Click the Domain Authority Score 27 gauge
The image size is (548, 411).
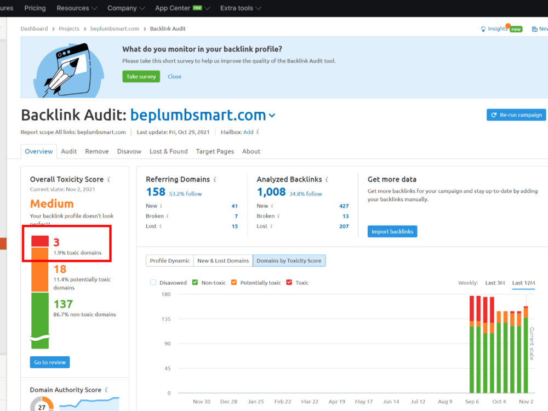point(42,405)
